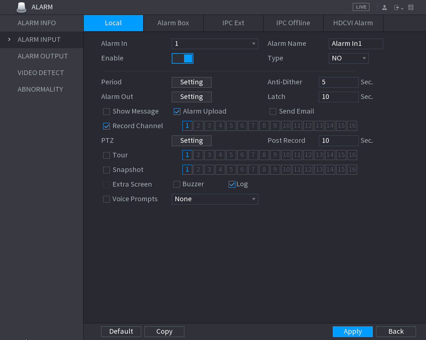Screen dimensions: 426x340
Task: Open the Type NO dropdown
Action: [349, 58]
